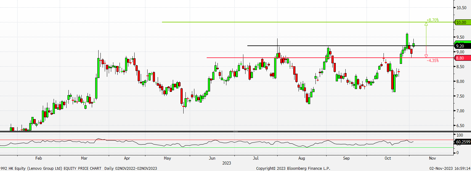Click the Feb label on time axis

[x=39, y=158]
